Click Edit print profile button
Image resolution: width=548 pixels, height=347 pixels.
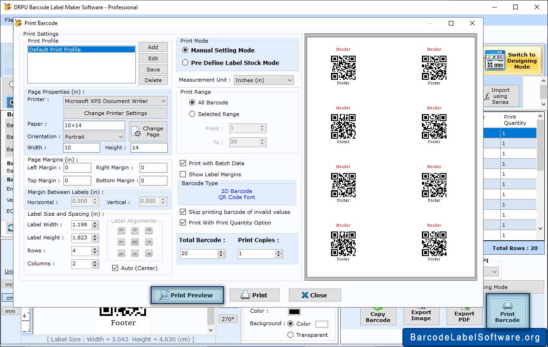(153, 58)
